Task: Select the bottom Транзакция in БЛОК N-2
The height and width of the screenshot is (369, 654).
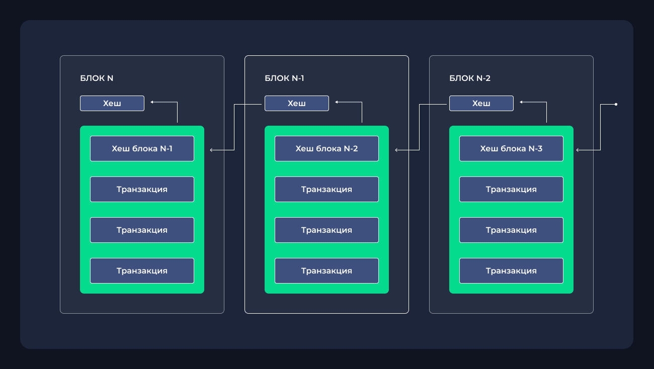Action: point(511,271)
